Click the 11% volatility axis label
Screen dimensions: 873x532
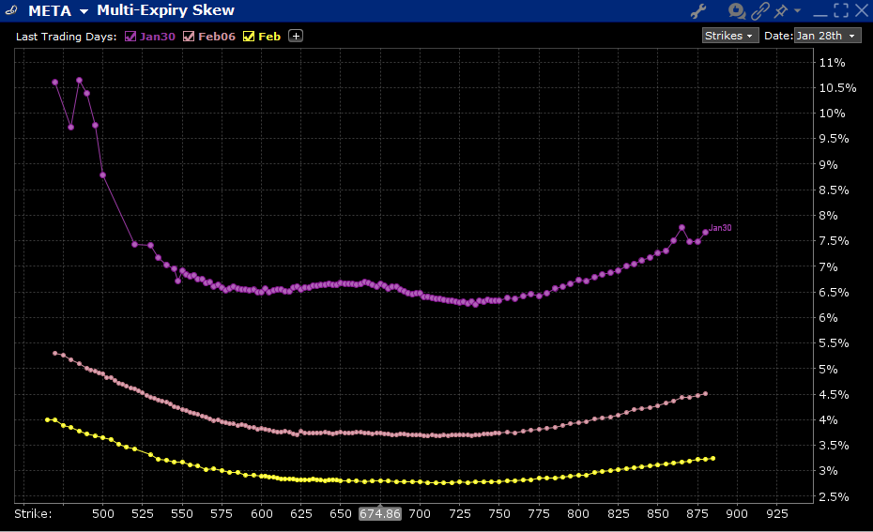[832, 62]
